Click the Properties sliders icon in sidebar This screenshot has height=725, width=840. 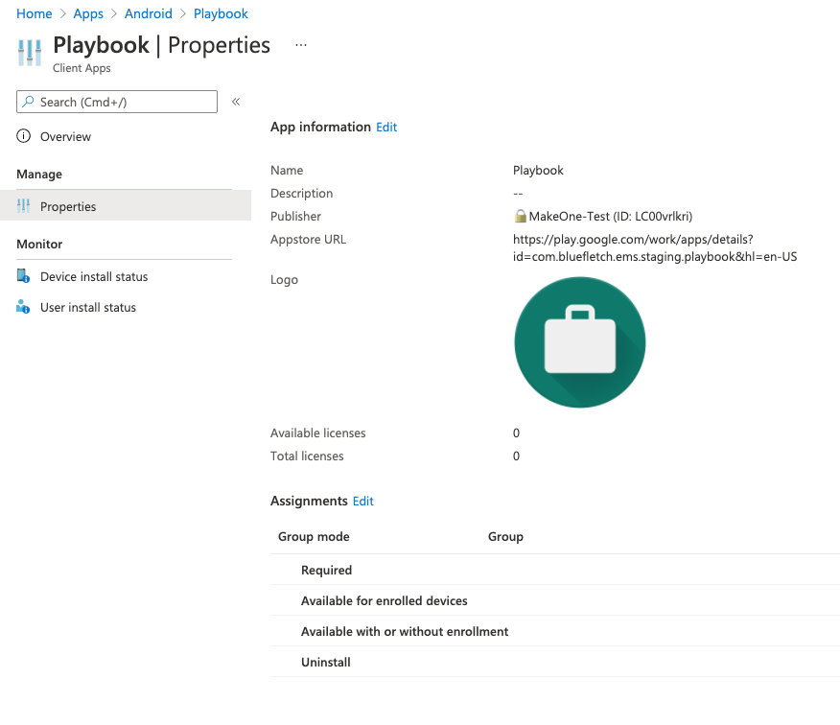[x=24, y=206]
